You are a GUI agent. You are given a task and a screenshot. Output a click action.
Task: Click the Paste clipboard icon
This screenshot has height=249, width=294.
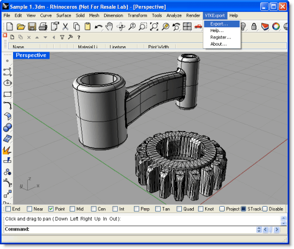point(87,27)
